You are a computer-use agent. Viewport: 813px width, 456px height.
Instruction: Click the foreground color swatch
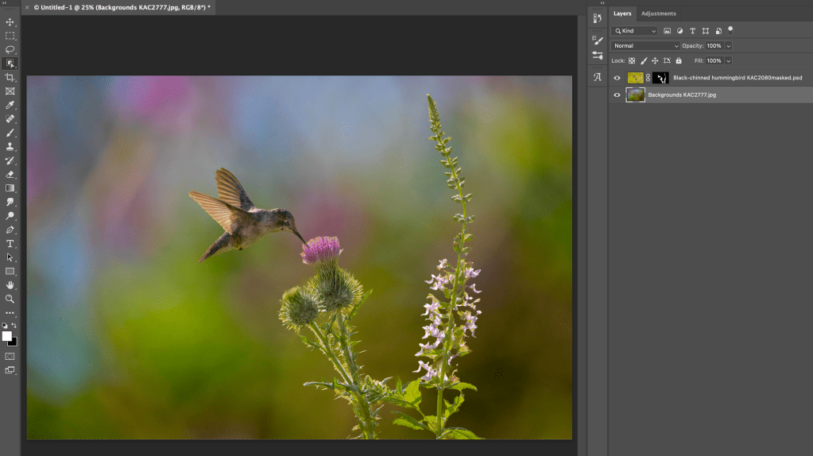tap(7, 336)
